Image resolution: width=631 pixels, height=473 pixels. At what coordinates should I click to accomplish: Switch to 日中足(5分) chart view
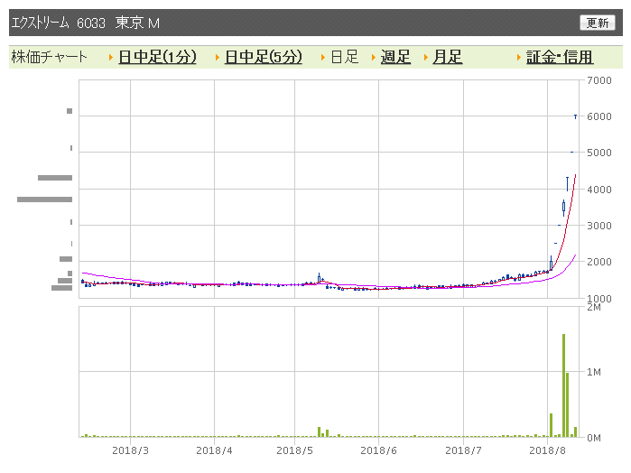[264, 57]
